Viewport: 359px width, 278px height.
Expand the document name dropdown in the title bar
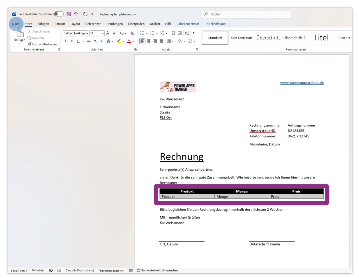(135, 14)
